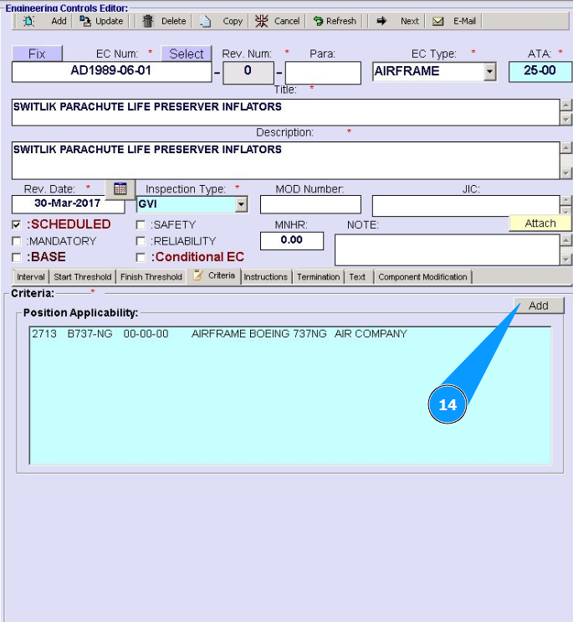Click the Rev. Date field 30-Mar-2017

pos(68,204)
